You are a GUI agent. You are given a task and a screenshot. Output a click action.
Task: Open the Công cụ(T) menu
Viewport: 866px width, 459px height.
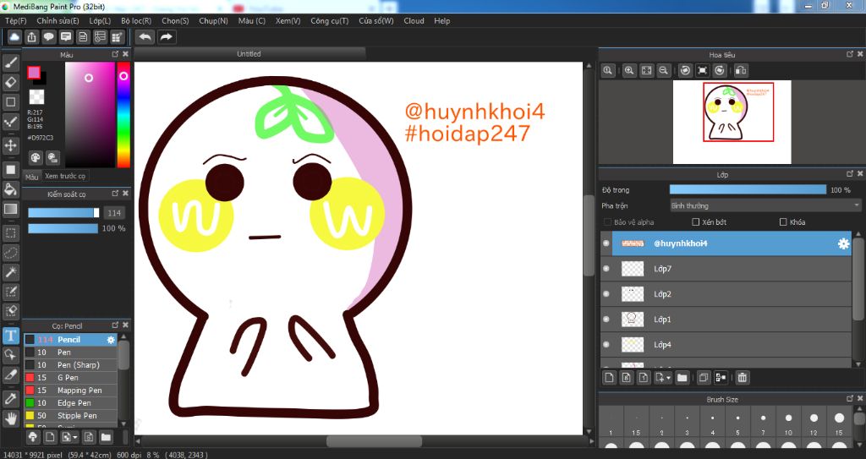tap(330, 21)
